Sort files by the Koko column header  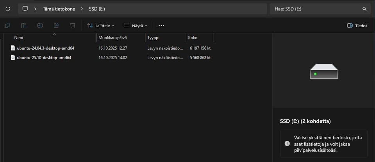coord(193,38)
